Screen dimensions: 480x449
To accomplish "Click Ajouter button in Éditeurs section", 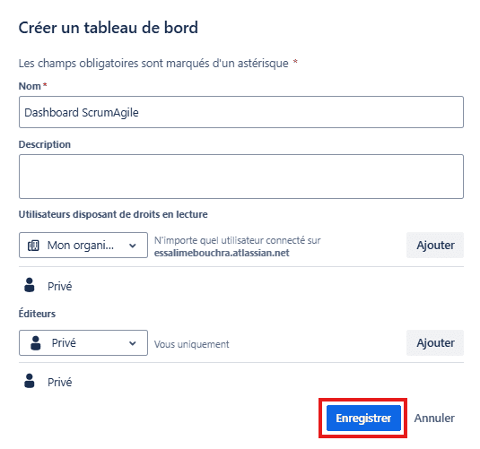I will [435, 343].
